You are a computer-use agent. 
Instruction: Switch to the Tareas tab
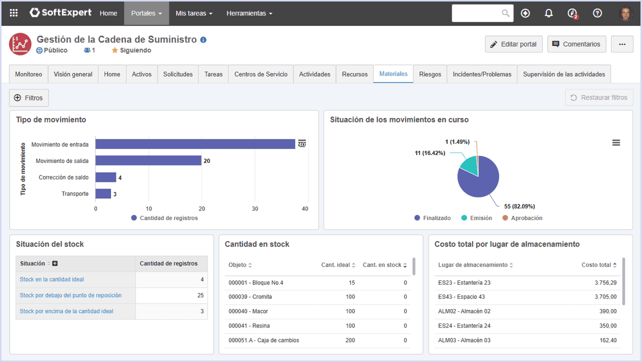(213, 74)
